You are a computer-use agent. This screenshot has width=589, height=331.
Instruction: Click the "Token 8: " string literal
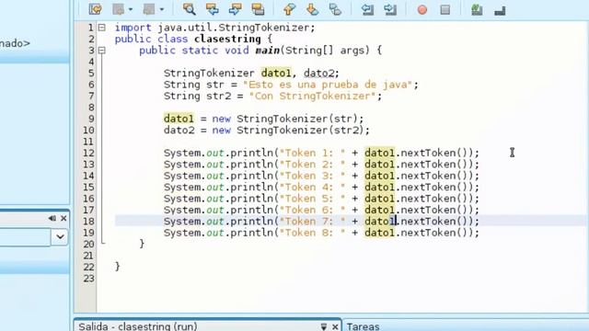313,233
